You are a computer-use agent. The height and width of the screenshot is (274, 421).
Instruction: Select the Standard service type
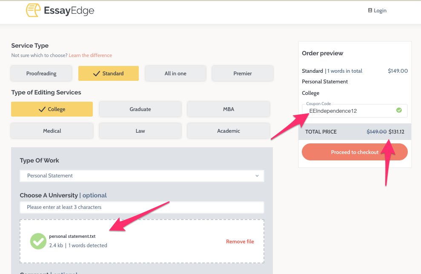109,74
